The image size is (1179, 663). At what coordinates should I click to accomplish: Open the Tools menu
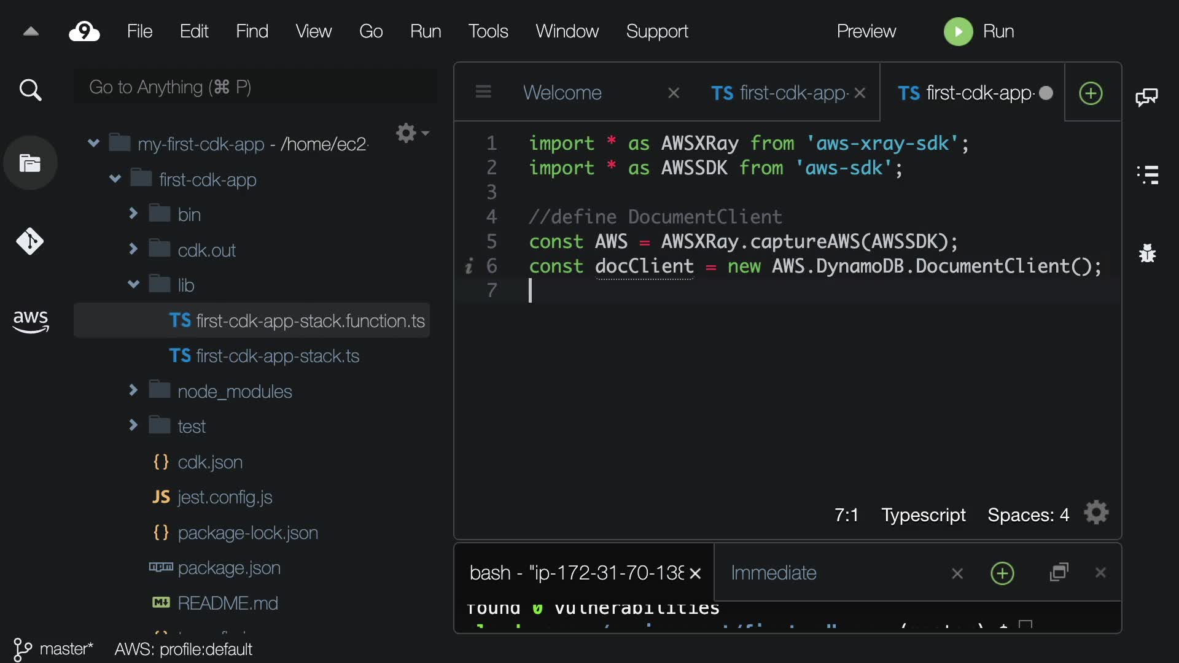[488, 31]
